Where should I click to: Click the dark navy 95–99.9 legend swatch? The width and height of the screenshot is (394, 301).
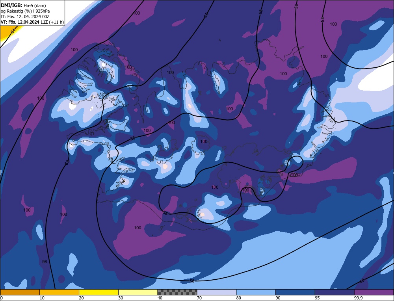(335, 292)
